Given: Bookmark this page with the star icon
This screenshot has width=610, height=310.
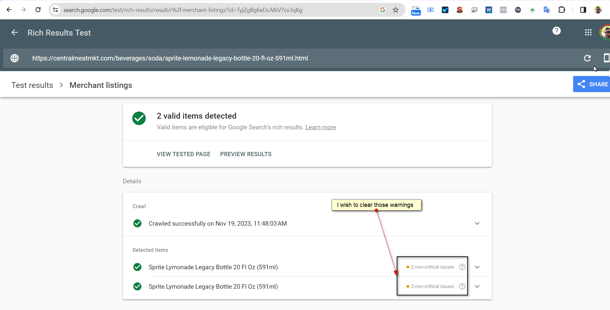Looking at the screenshot, I should click(x=395, y=10).
